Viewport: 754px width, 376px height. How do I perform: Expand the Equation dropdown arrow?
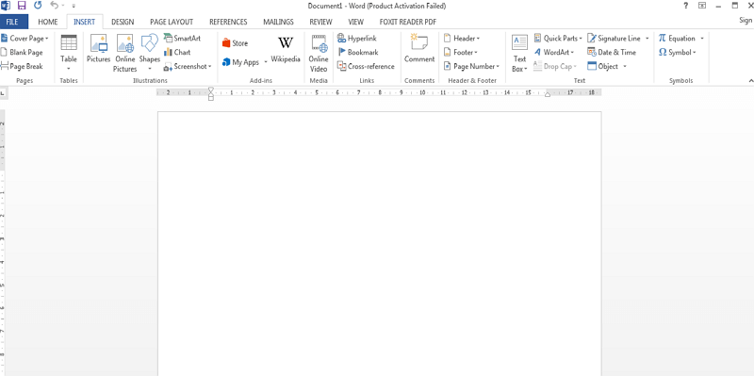tap(702, 39)
